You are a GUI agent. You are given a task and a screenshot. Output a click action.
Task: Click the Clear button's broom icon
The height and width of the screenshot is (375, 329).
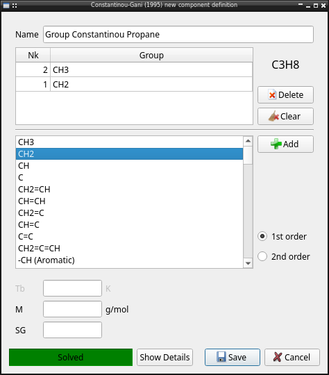[273, 116]
